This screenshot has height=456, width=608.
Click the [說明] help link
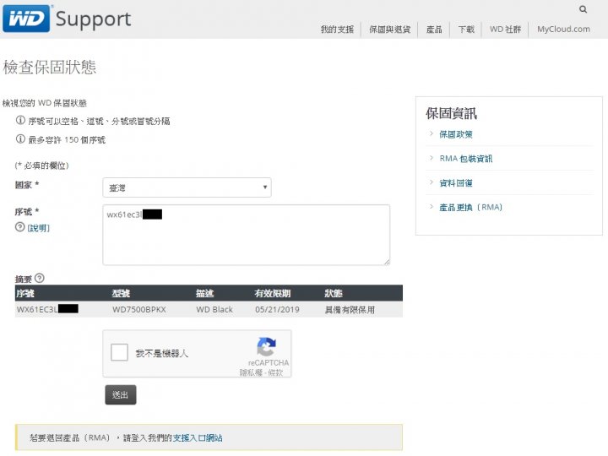click(38, 228)
